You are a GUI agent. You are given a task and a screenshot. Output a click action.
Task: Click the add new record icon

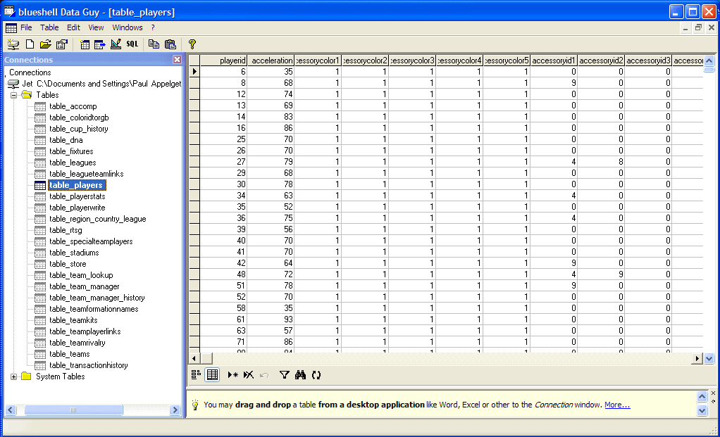pyautogui.click(x=232, y=375)
